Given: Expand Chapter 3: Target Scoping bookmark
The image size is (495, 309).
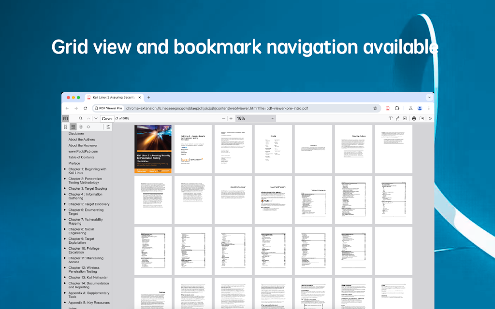Looking at the screenshot, I should pos(65,189).
